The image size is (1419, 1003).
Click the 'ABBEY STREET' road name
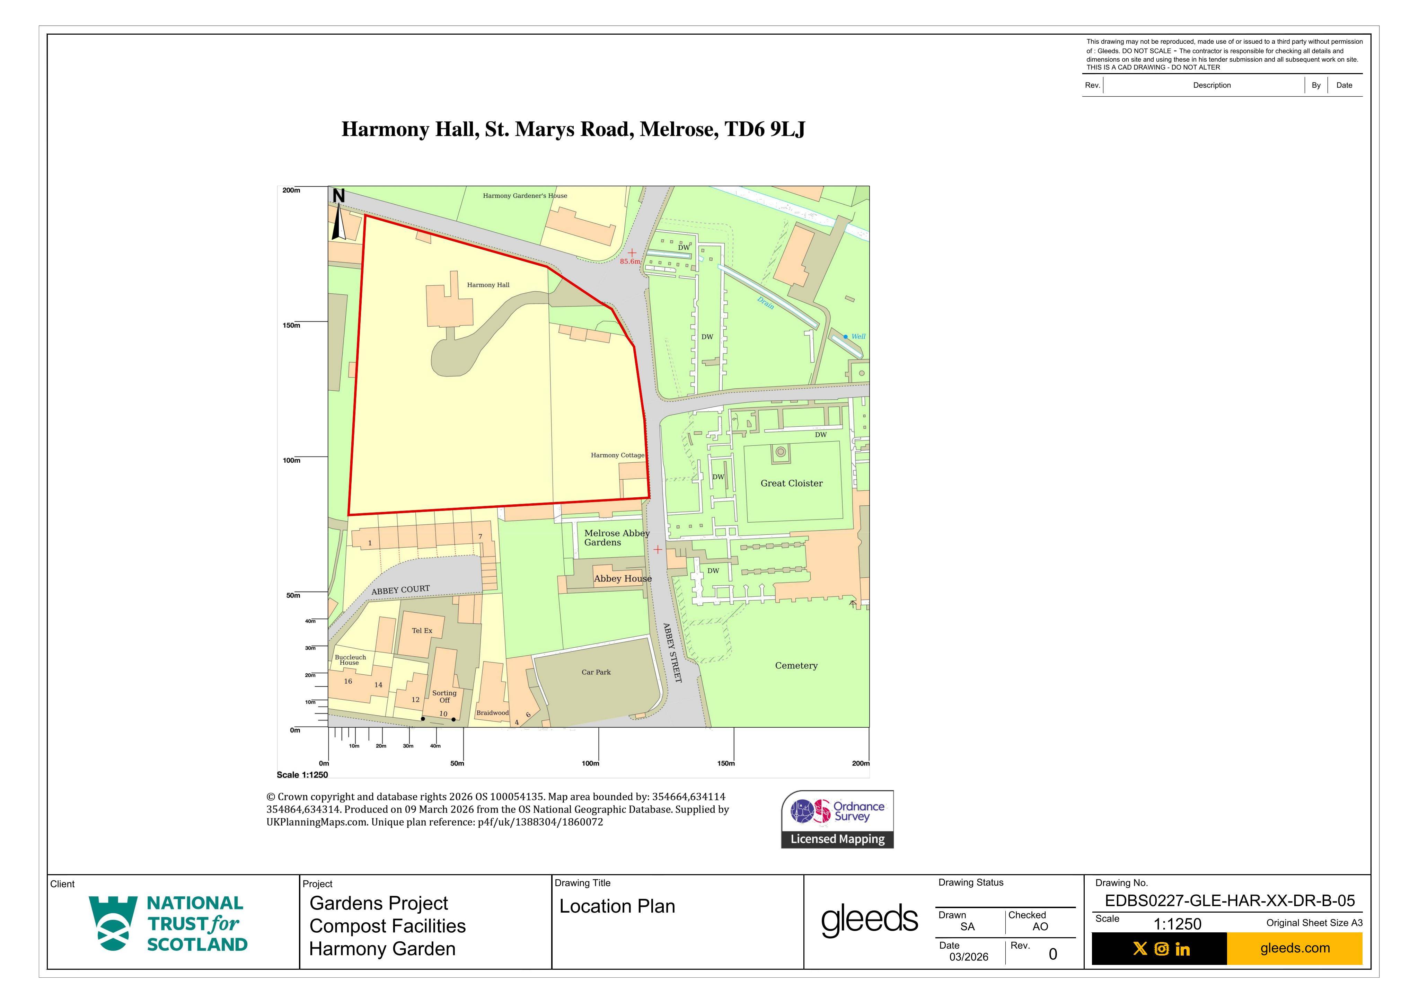[x=672, y=653]
